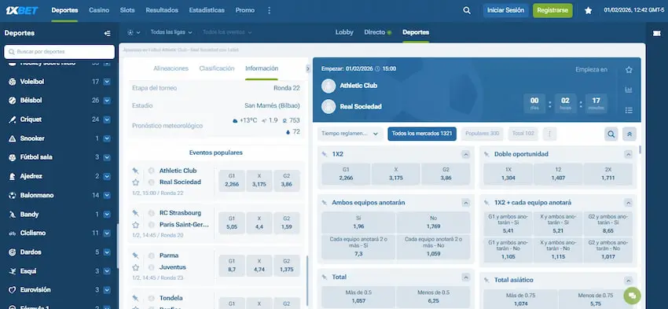Expand the Balonmano sport list
668x309 pixels.
pyautogui.click(x=107, y=195)
